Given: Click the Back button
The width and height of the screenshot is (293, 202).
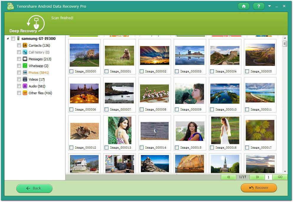Looking at the screenshot, I should point(34,188).
